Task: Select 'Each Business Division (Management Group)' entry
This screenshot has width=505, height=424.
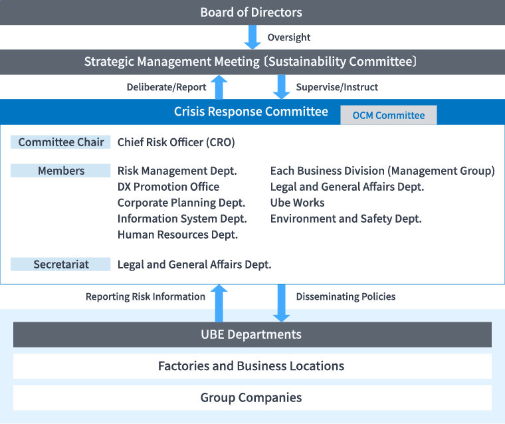Action: [383, 171]
